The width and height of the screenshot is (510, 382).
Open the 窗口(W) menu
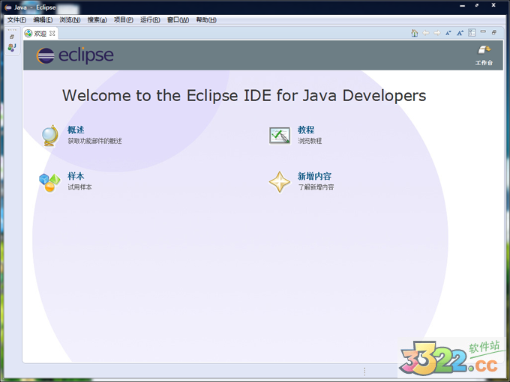point(178,19)
